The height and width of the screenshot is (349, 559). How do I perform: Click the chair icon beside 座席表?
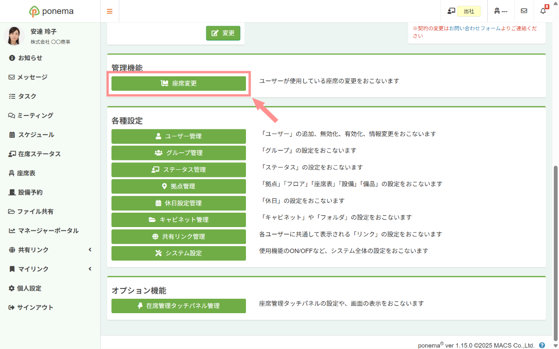[11, 173]
